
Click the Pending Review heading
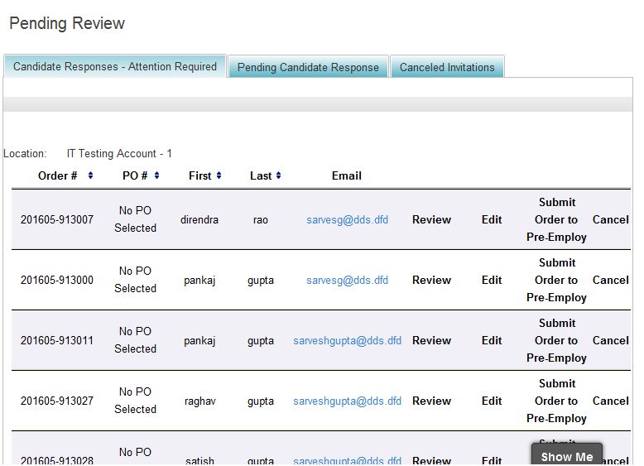67,23
